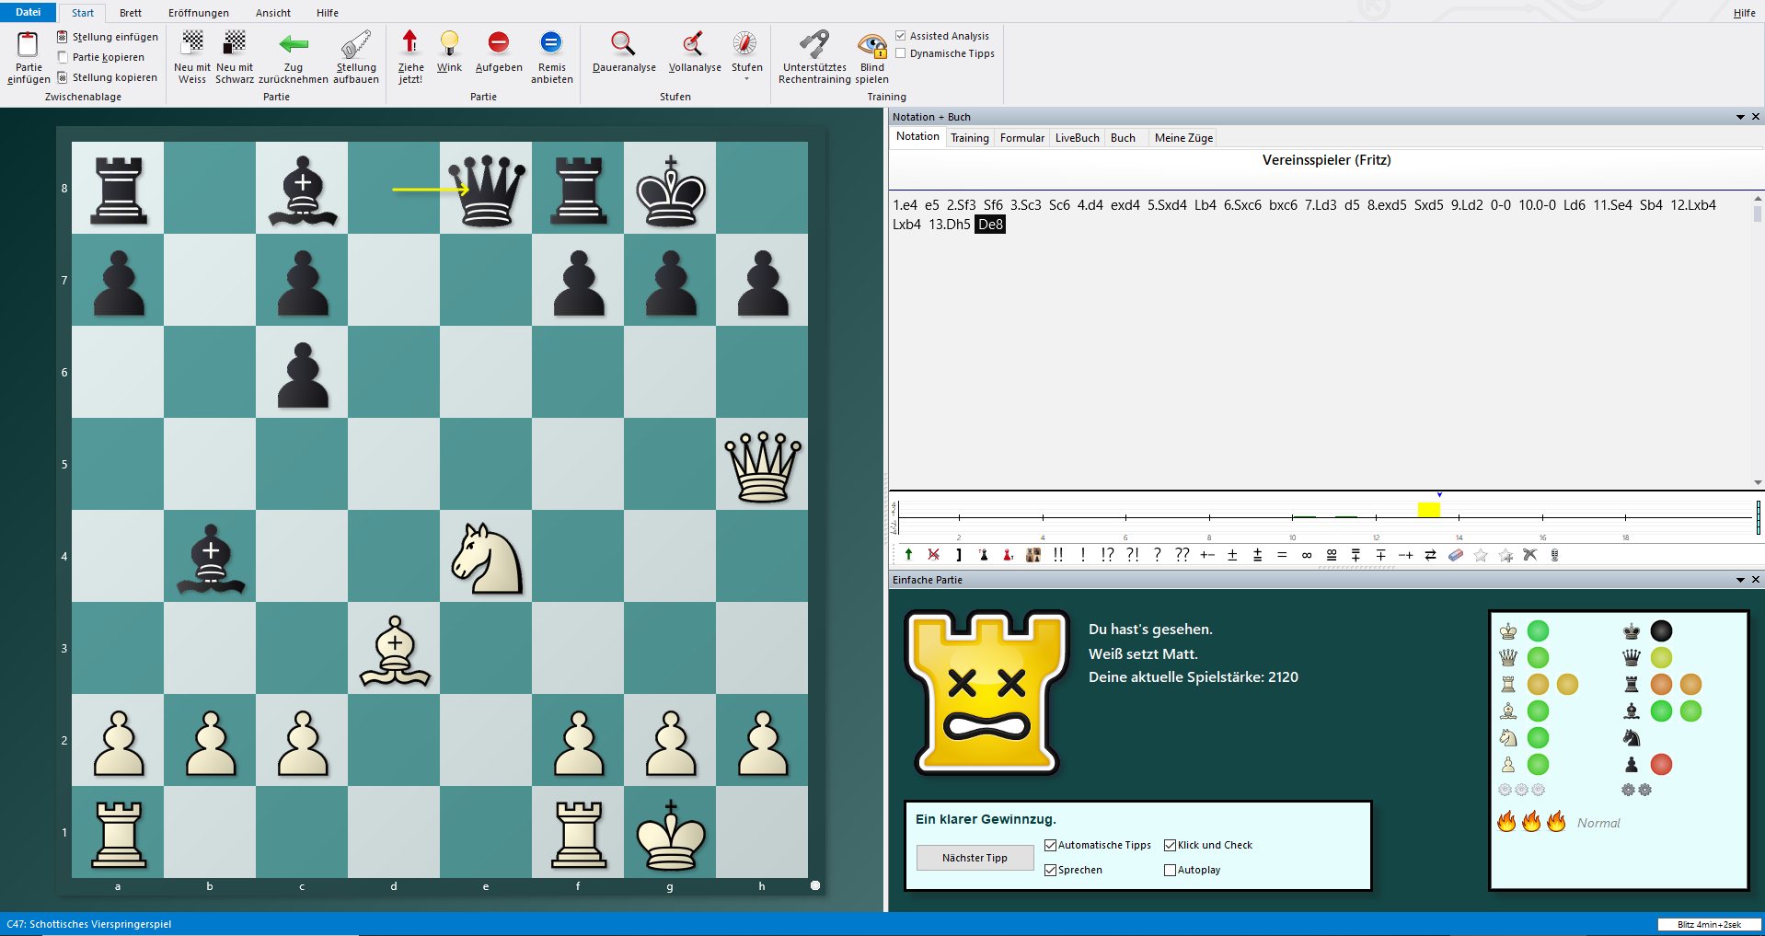Click the green up-arrow annotation icon
The width and height of the screenshot is (1765, 936).
tap(908, 555)
